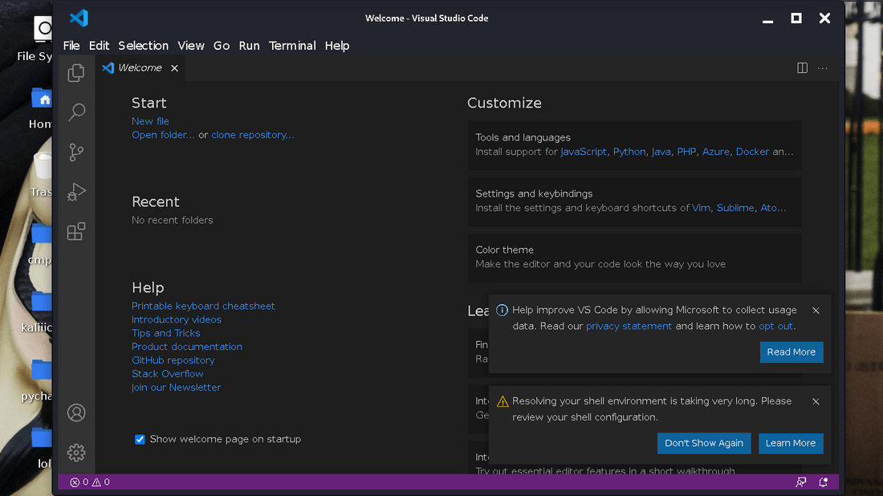Viewport: 883px width, 496px height.
Task: Open the Terminal menu
Action: [292, 46]
